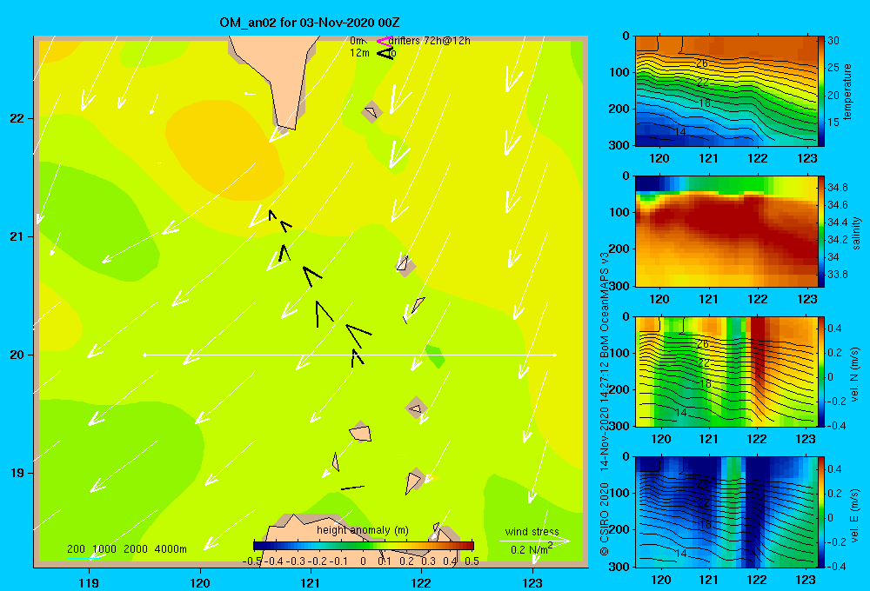This screenshot has width=870, height=591.
Task: Click the '200' depth label of vel. N panel
Action: [619, 389]
